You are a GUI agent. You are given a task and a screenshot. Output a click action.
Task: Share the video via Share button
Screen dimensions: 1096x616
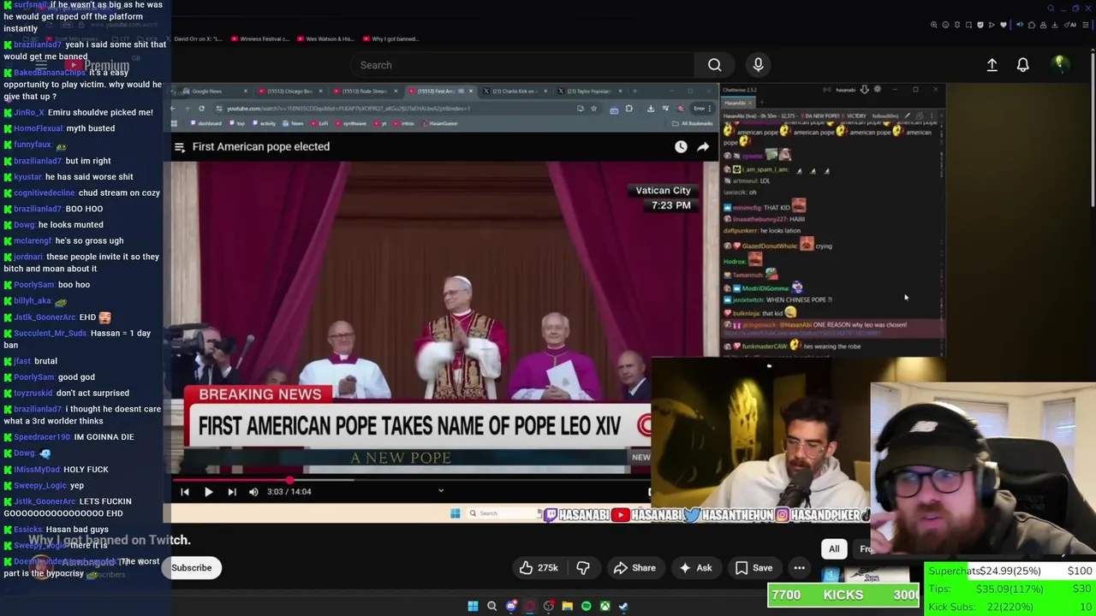click(x=634, y=568)
